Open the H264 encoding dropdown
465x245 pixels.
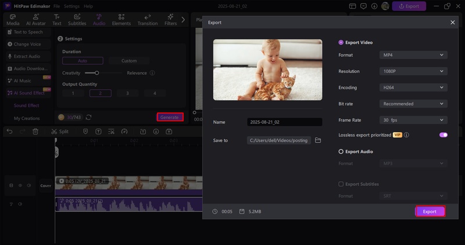413,87
